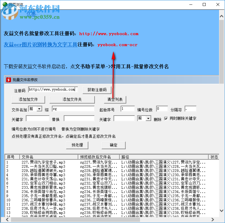Maximize the 网页浏览 window

pyautogui.click(x=204, y=4)
